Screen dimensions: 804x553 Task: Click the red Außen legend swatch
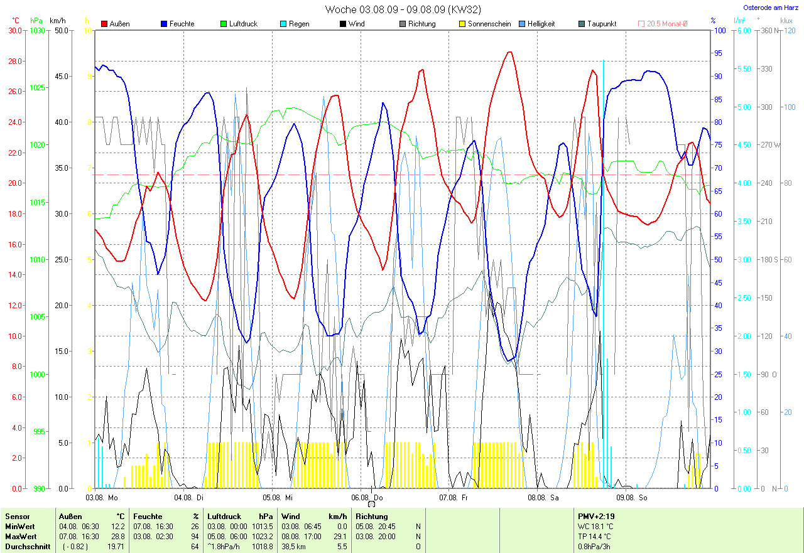coord(104,24)
